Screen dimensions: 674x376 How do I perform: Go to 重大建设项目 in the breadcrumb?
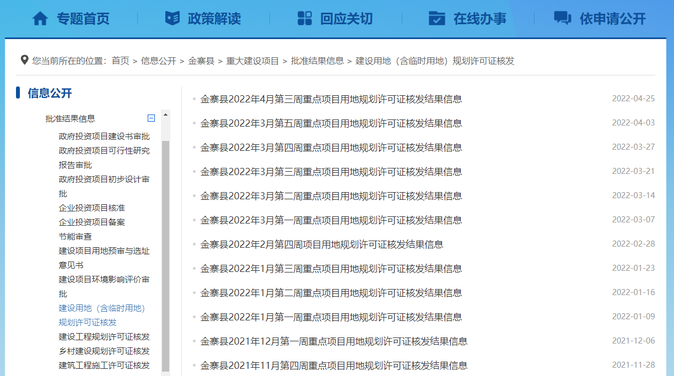pos(253,61)
